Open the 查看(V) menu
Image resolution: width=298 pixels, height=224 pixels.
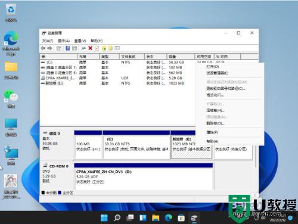[x=80, y=41]
